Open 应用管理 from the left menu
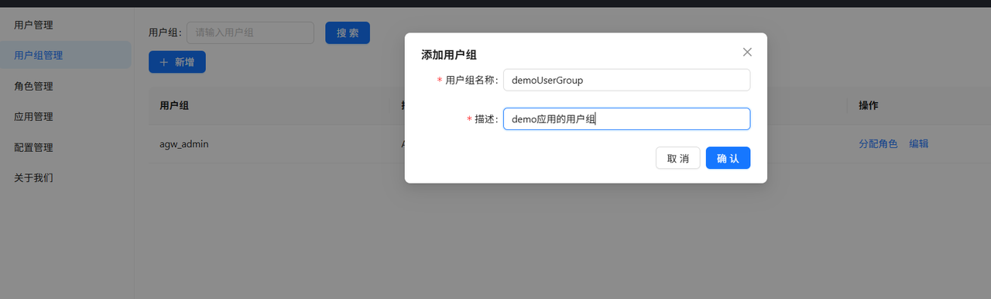This screenshot has width=991, height=299. pyautogui.click(x=33, y=116)
